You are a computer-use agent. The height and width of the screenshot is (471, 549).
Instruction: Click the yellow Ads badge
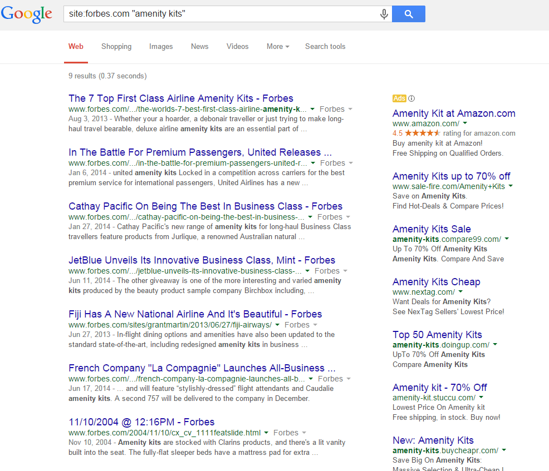click(x=399, y=98)
